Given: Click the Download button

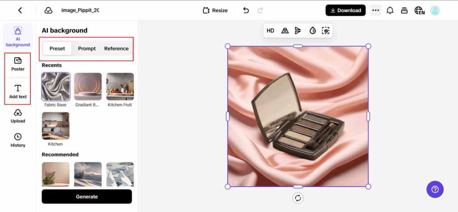Looking at the screenshot, I should (x=345, y=10).
